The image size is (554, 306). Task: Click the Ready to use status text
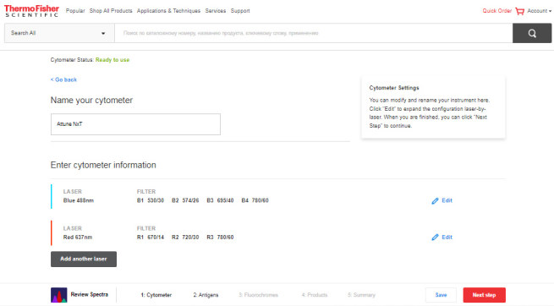point(112,60)
